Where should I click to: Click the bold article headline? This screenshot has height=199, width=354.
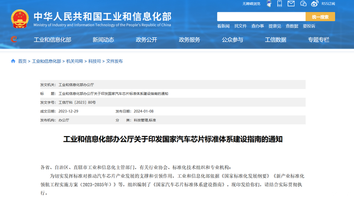pos(173,139)
